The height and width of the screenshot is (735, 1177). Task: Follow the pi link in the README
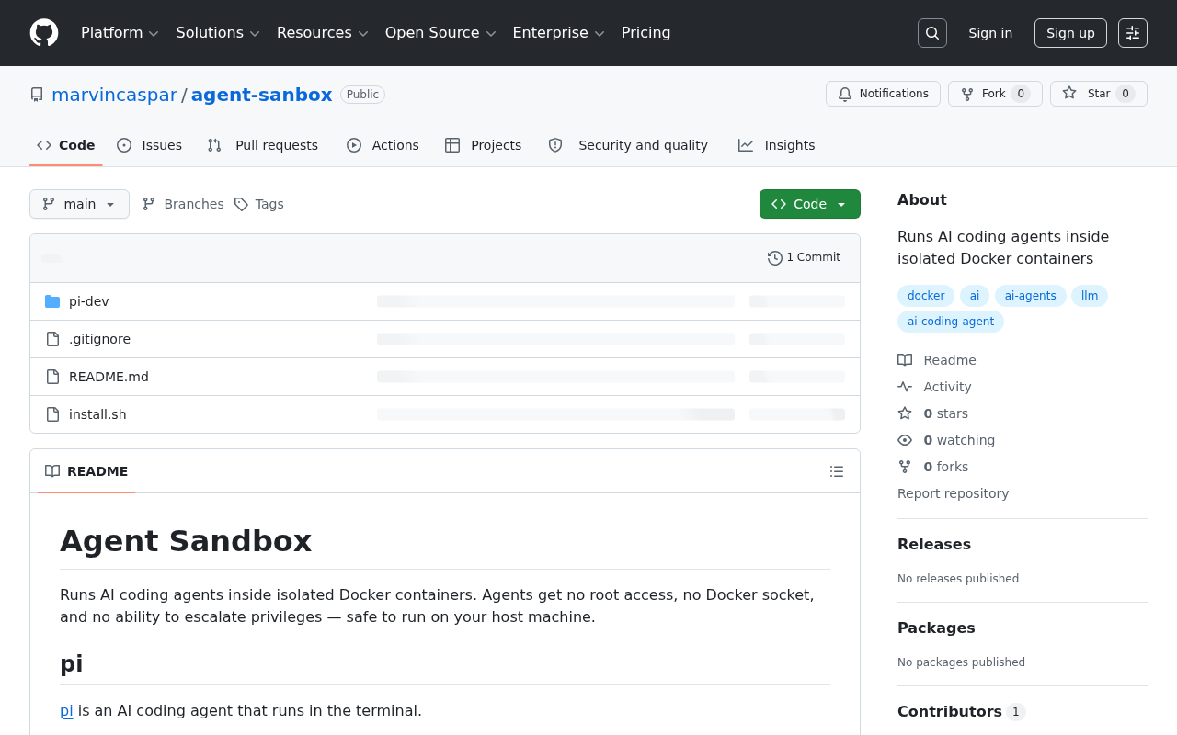(x=66, y=710)
